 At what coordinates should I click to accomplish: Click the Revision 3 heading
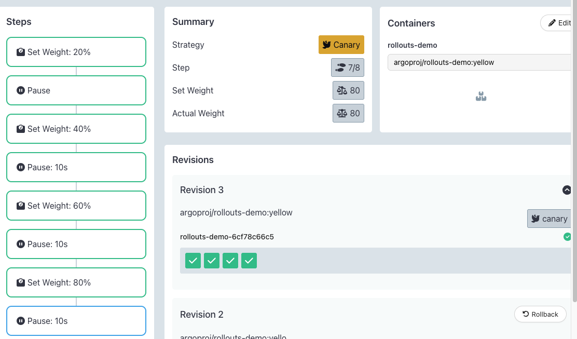(202, 190)
